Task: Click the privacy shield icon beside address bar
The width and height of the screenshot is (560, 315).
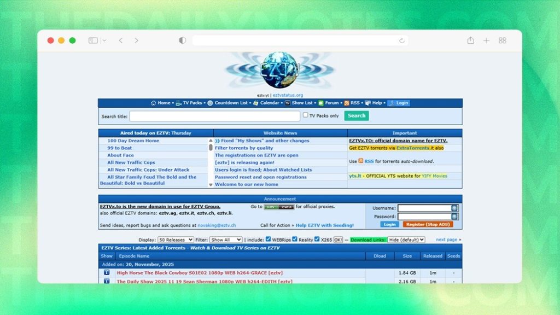Action: pyautogui.click(x=182, y=40)
